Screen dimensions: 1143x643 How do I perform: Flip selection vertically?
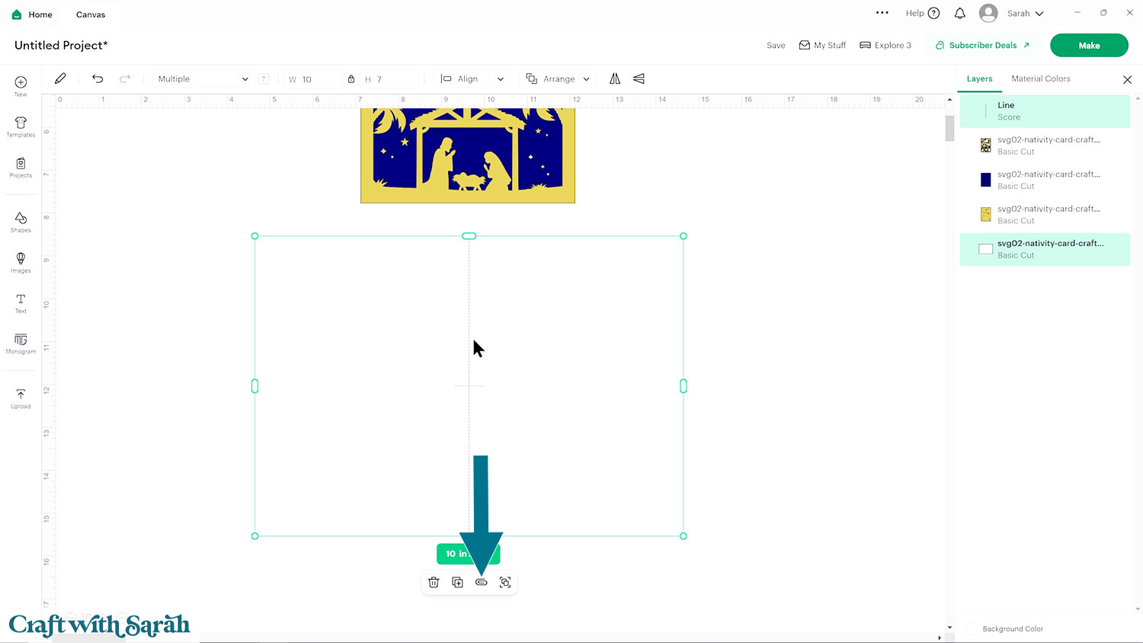pos(639,78)
